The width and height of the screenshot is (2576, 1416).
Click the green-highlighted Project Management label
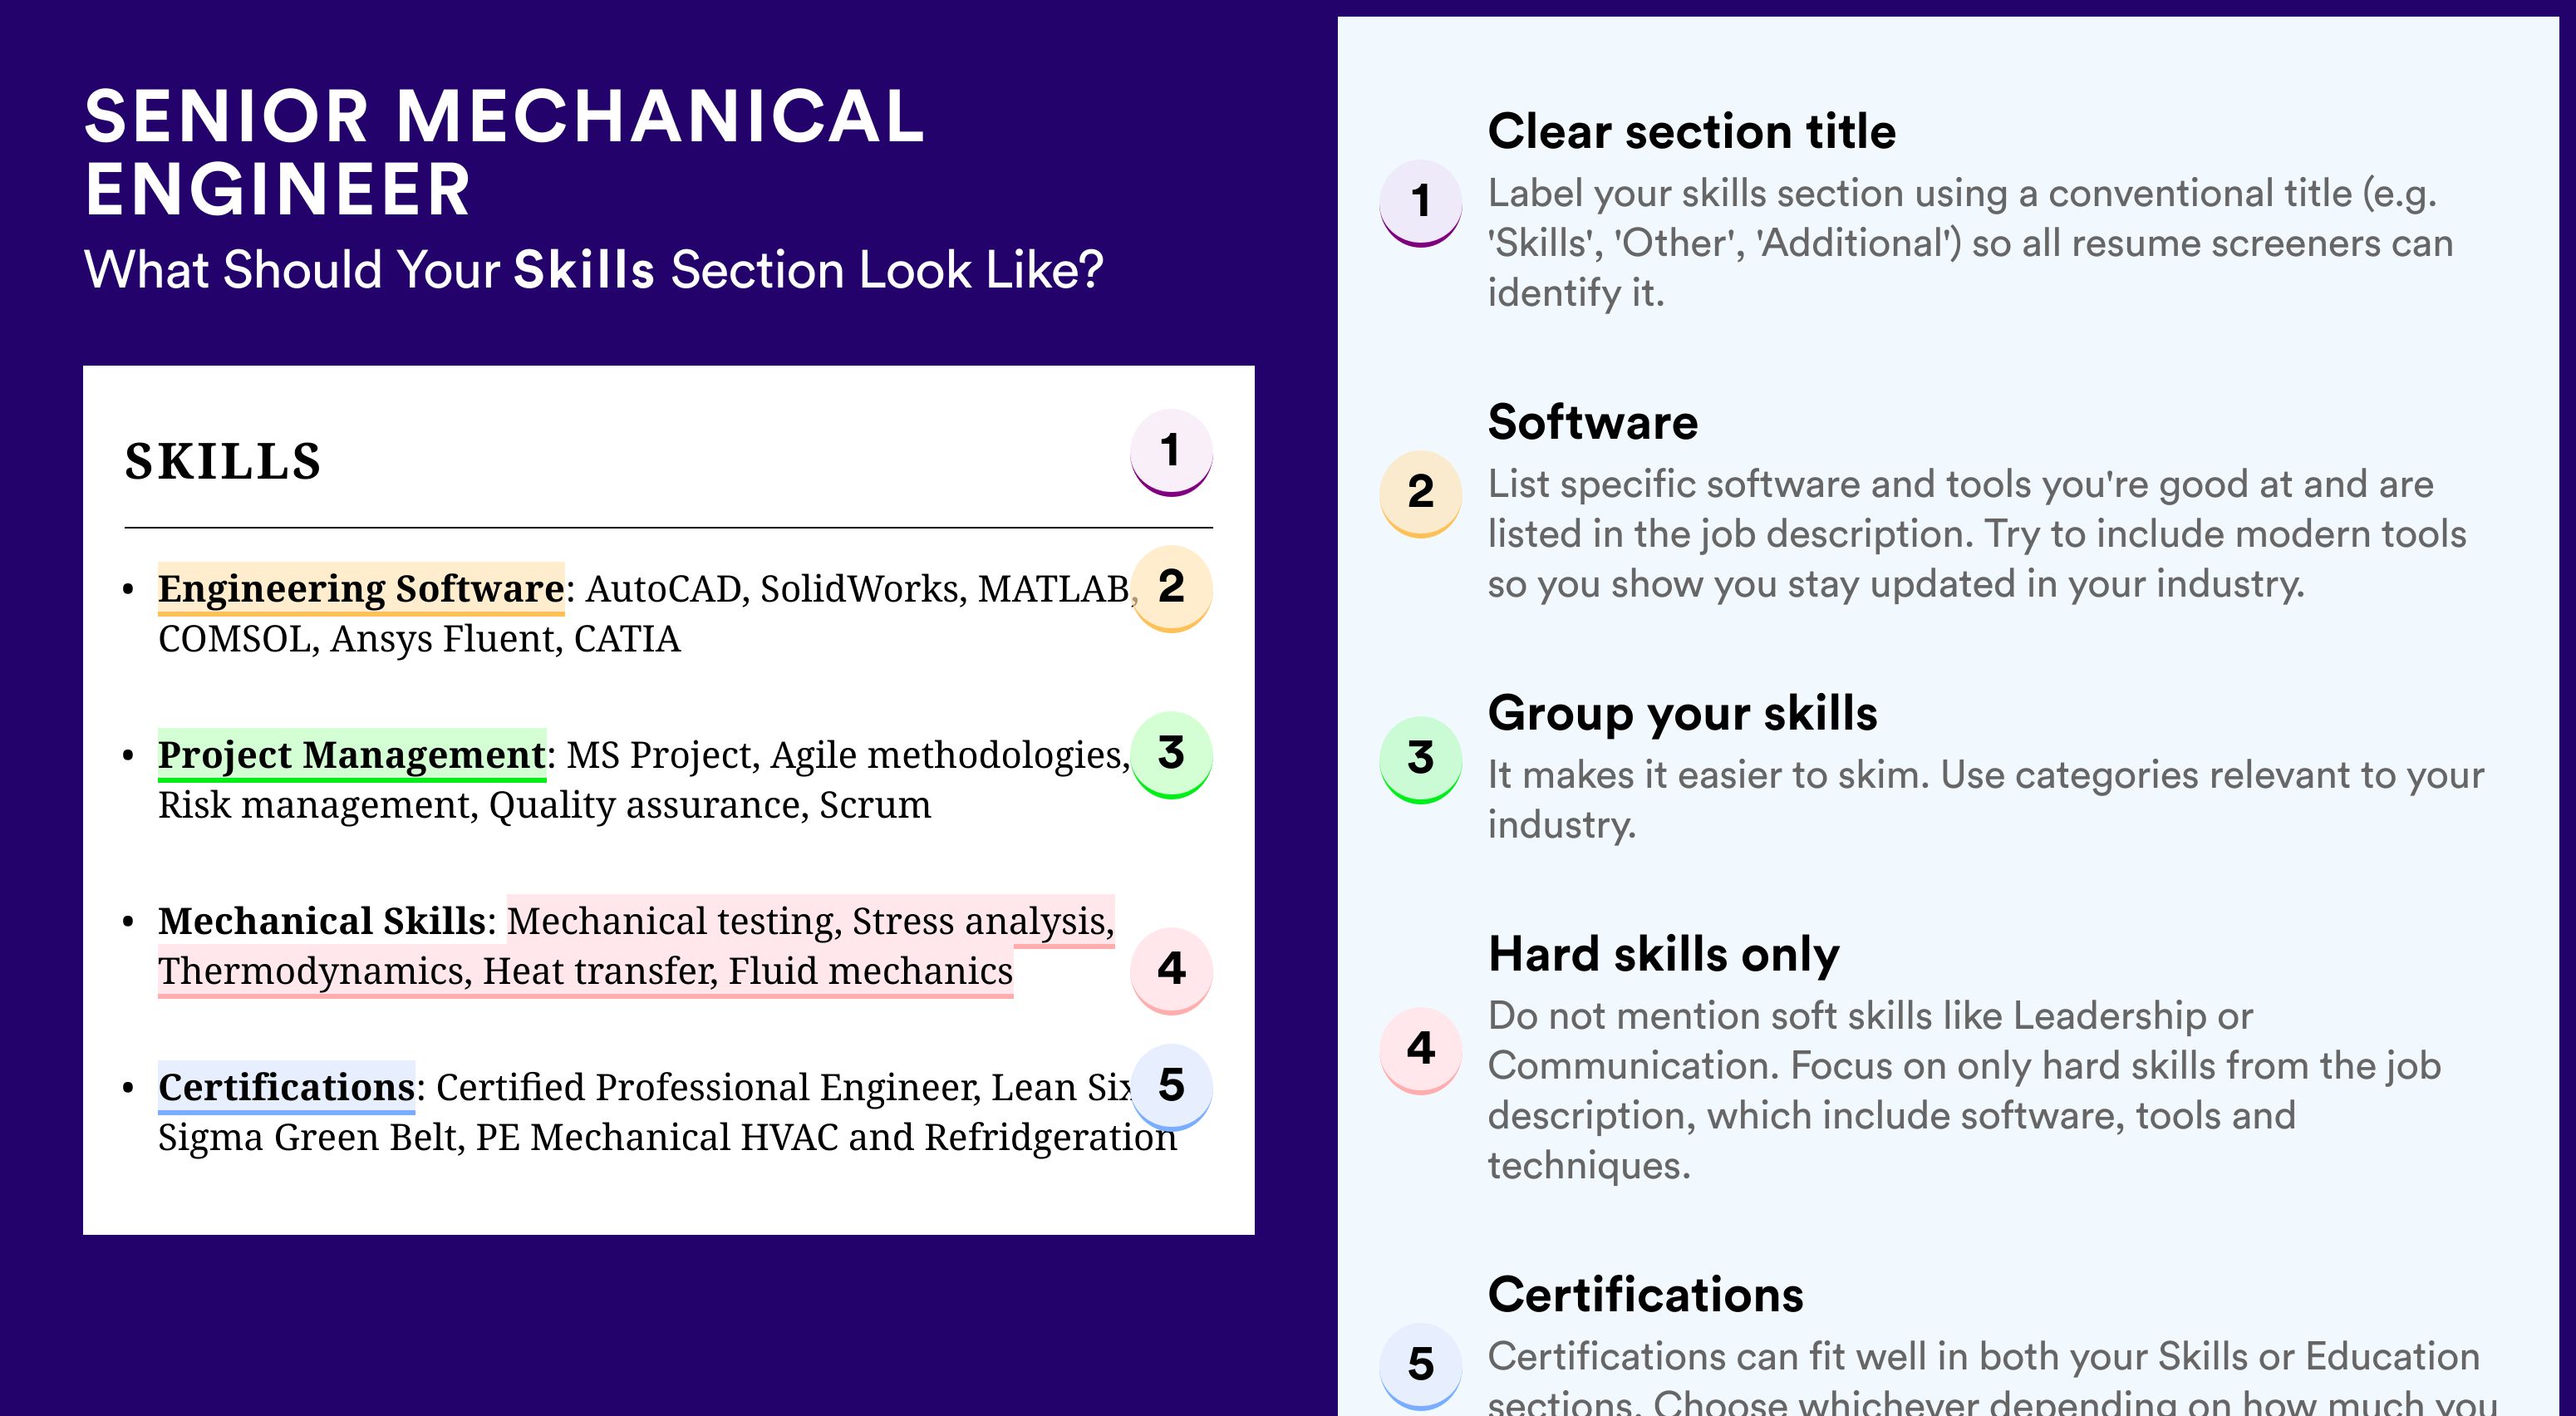[x=352, y=755]
